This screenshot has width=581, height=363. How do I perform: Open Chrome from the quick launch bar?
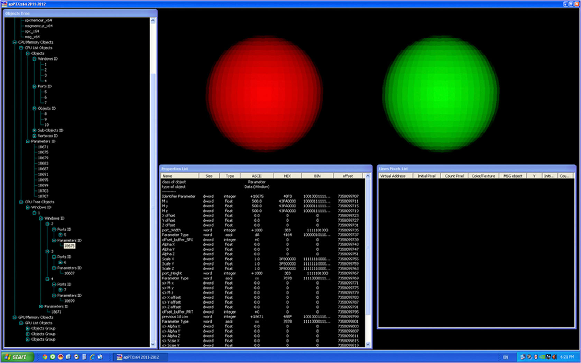click(x=45, y=357)
